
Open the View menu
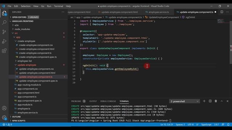click(x=36, y=6)
